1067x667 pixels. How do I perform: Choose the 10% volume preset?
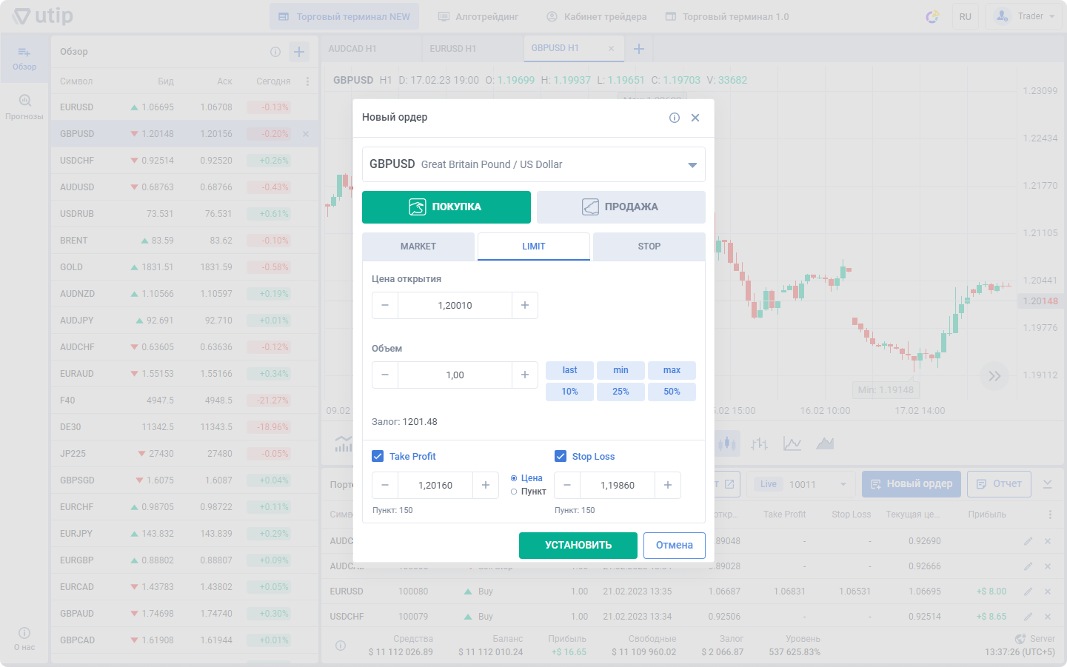[569, 392]
